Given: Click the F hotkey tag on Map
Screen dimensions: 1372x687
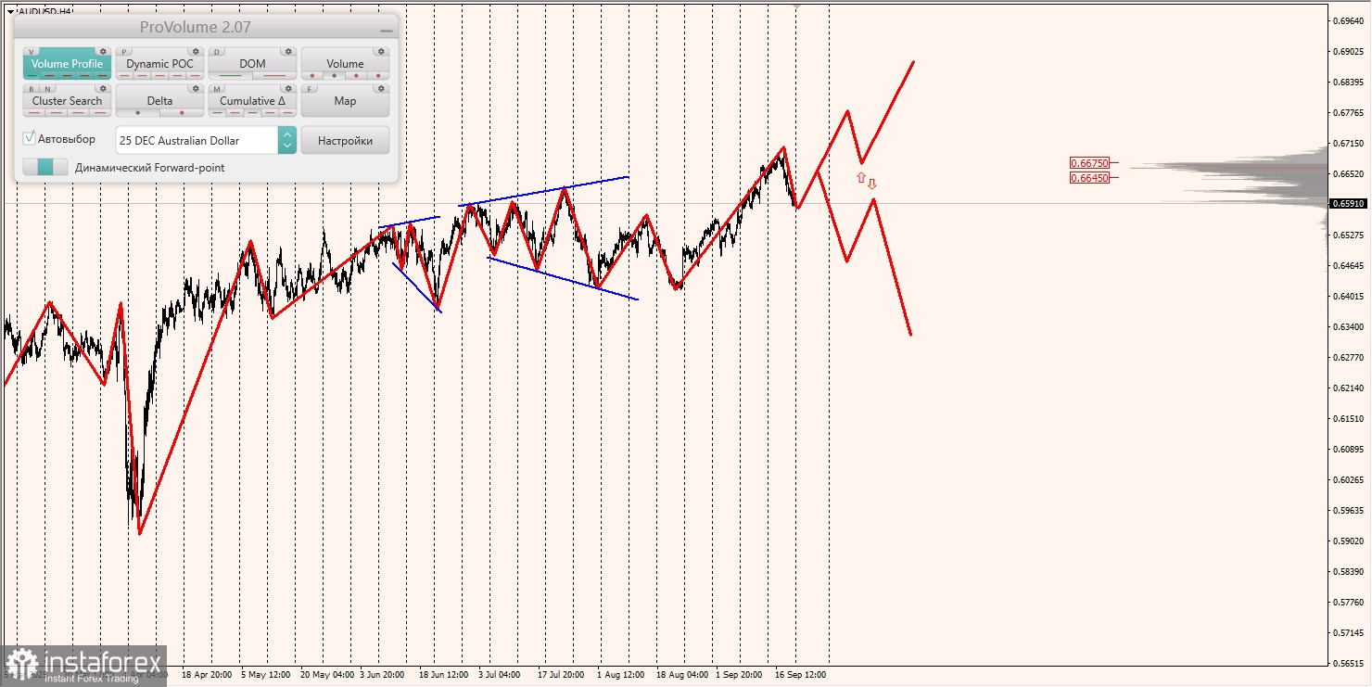Looking at the screenshot, I should click(309, 89).
